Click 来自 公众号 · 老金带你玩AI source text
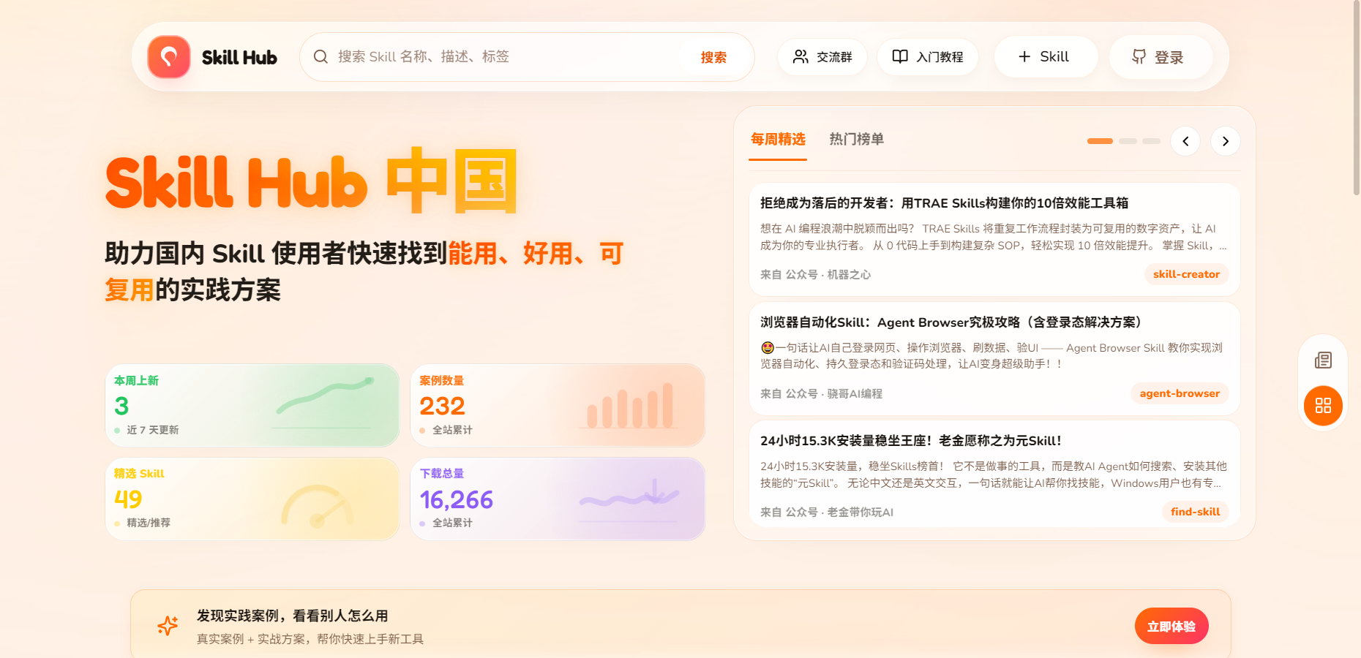The image size is (1361, 658). (x=827, y=513)
